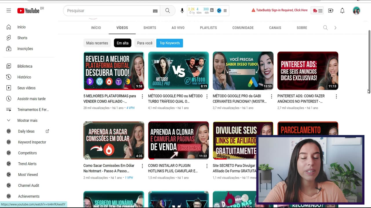This screenshot has width=371, height=208.
Task: Switch to SHORTS channel tab
Action: tap(150, 28)
